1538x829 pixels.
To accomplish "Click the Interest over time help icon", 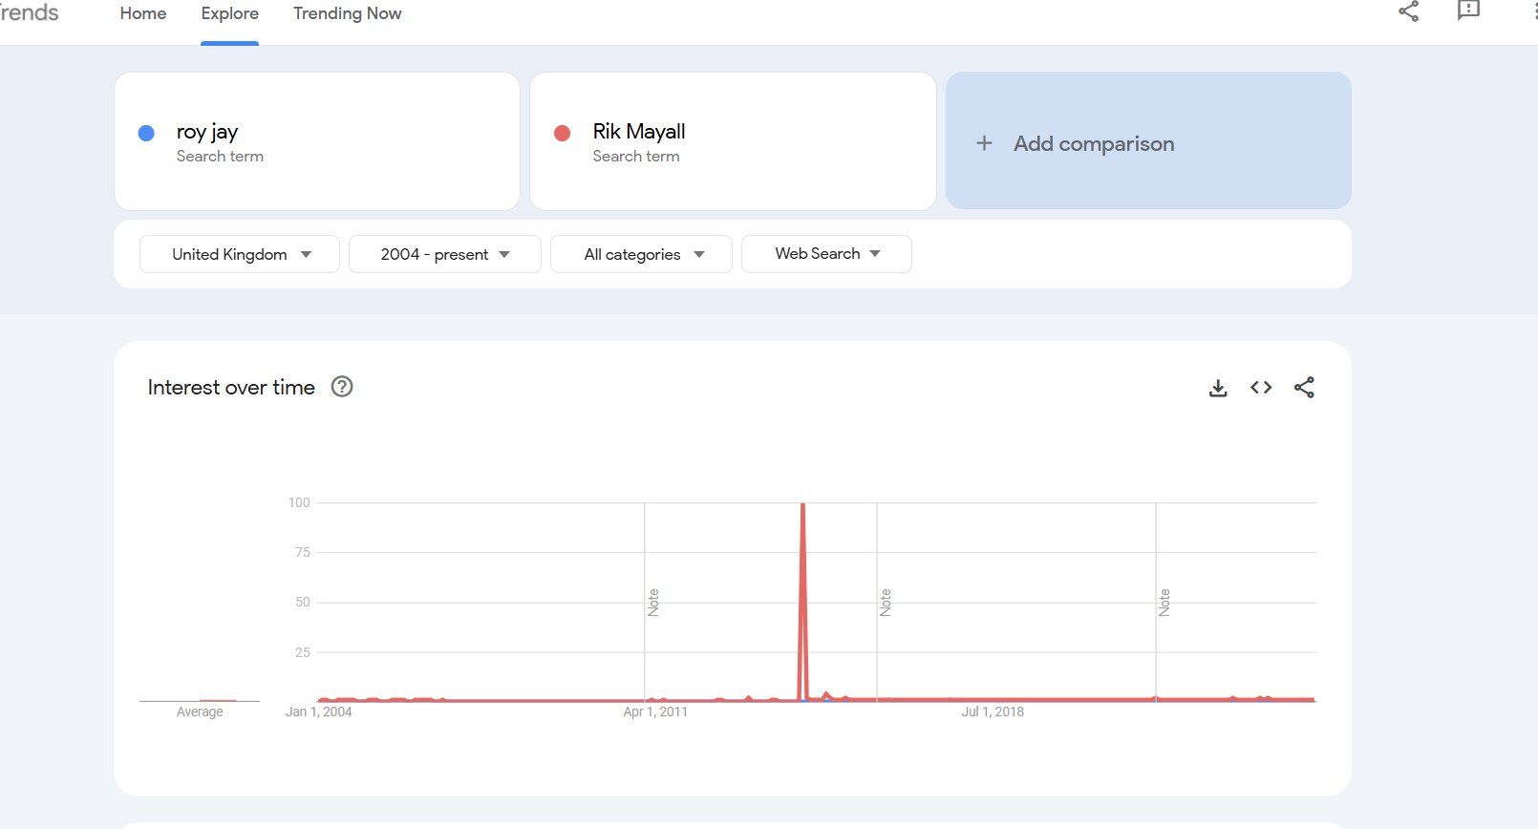I will [342, 387].
